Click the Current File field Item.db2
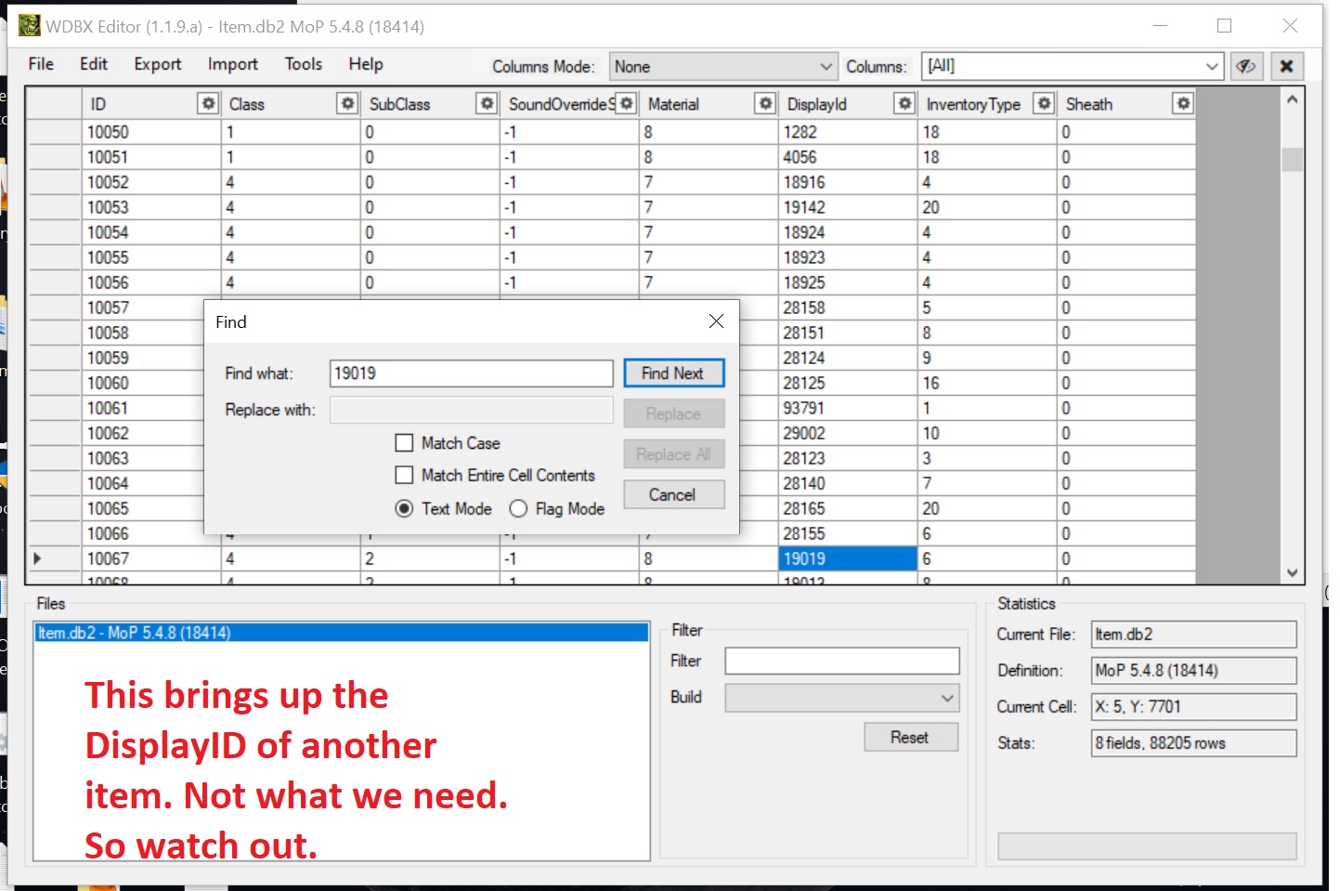The width and height of the screenshot is (1340, 891). [1193, 635]
